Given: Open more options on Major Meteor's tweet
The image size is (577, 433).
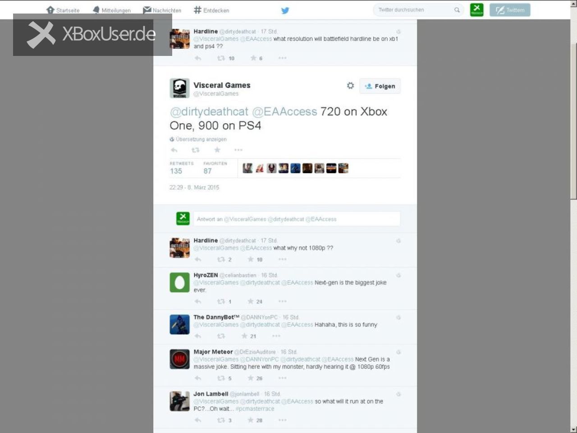Looking at the screenshot, I should click(x=283, y=378).
